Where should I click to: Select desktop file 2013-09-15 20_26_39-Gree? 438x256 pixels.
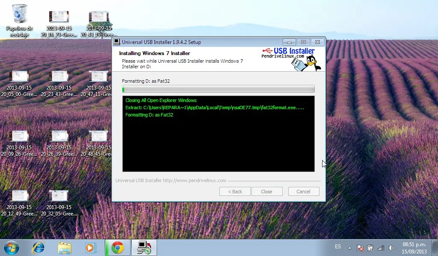(59, 143)
